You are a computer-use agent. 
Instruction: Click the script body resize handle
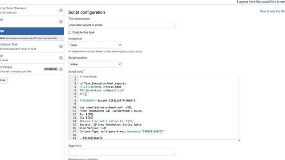pos(239,140)
